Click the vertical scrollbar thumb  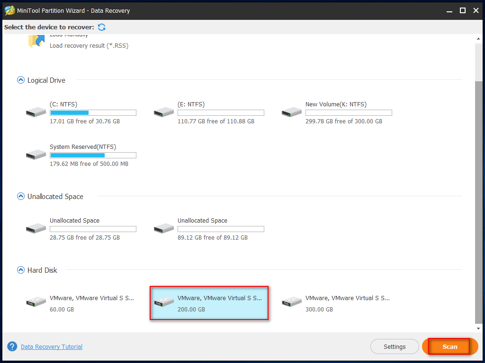click(478, 202)
